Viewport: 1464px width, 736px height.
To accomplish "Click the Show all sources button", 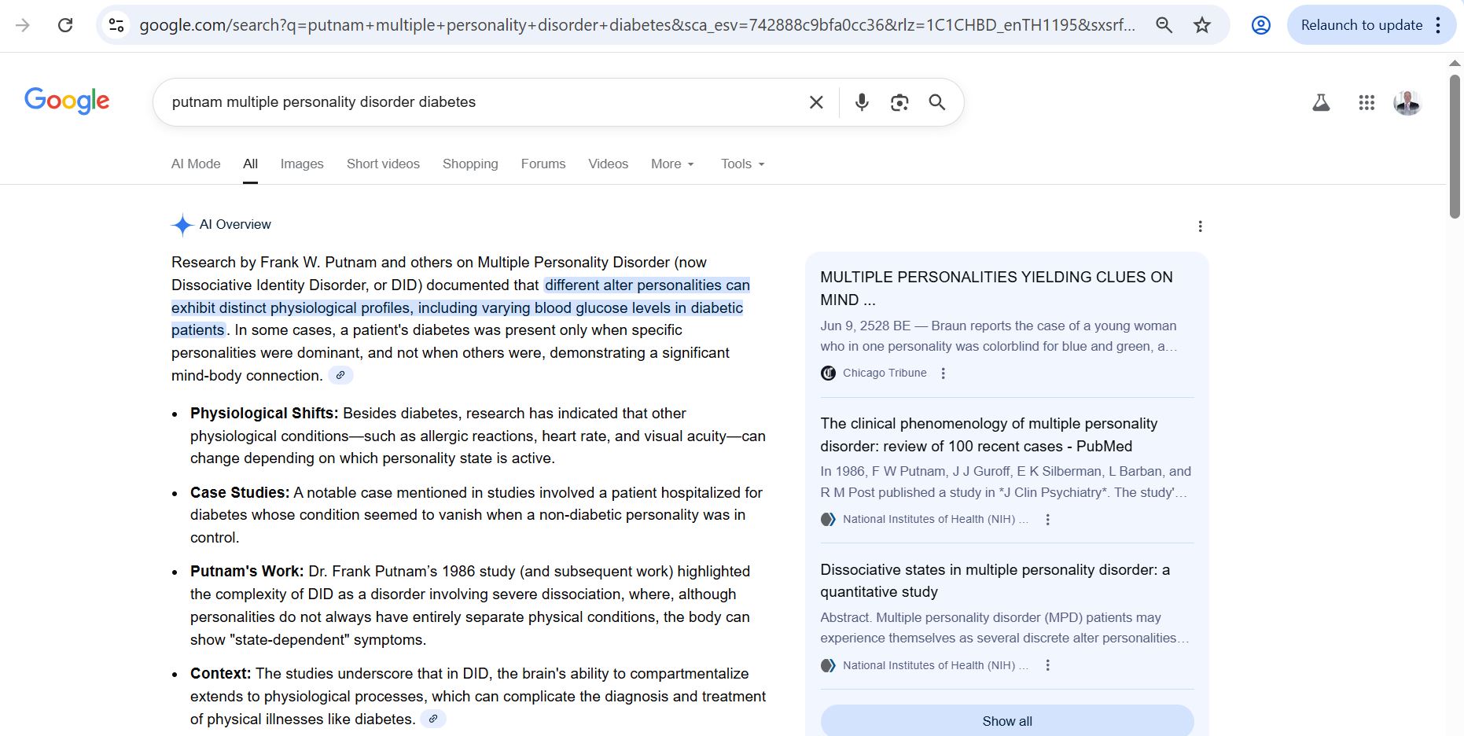I will tap(1006, 721).
